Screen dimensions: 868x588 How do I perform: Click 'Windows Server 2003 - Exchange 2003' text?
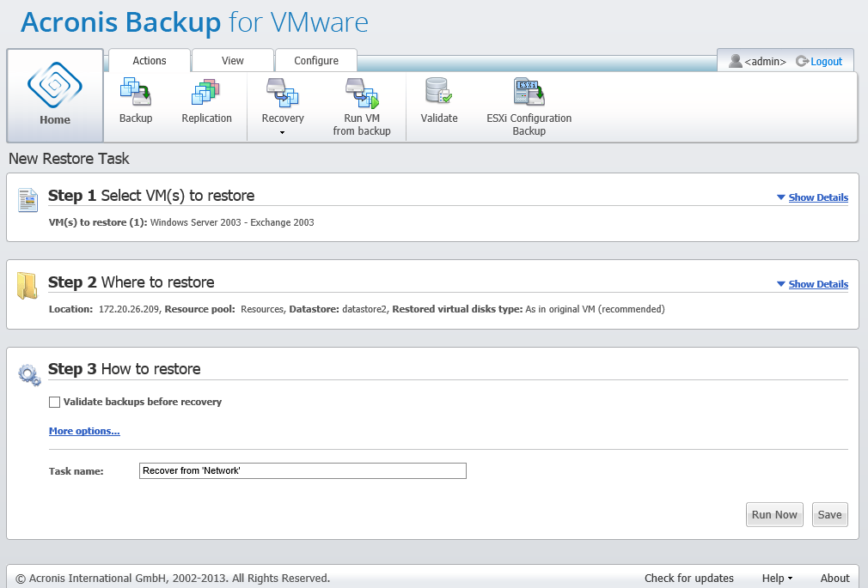[x=232, y=222]
